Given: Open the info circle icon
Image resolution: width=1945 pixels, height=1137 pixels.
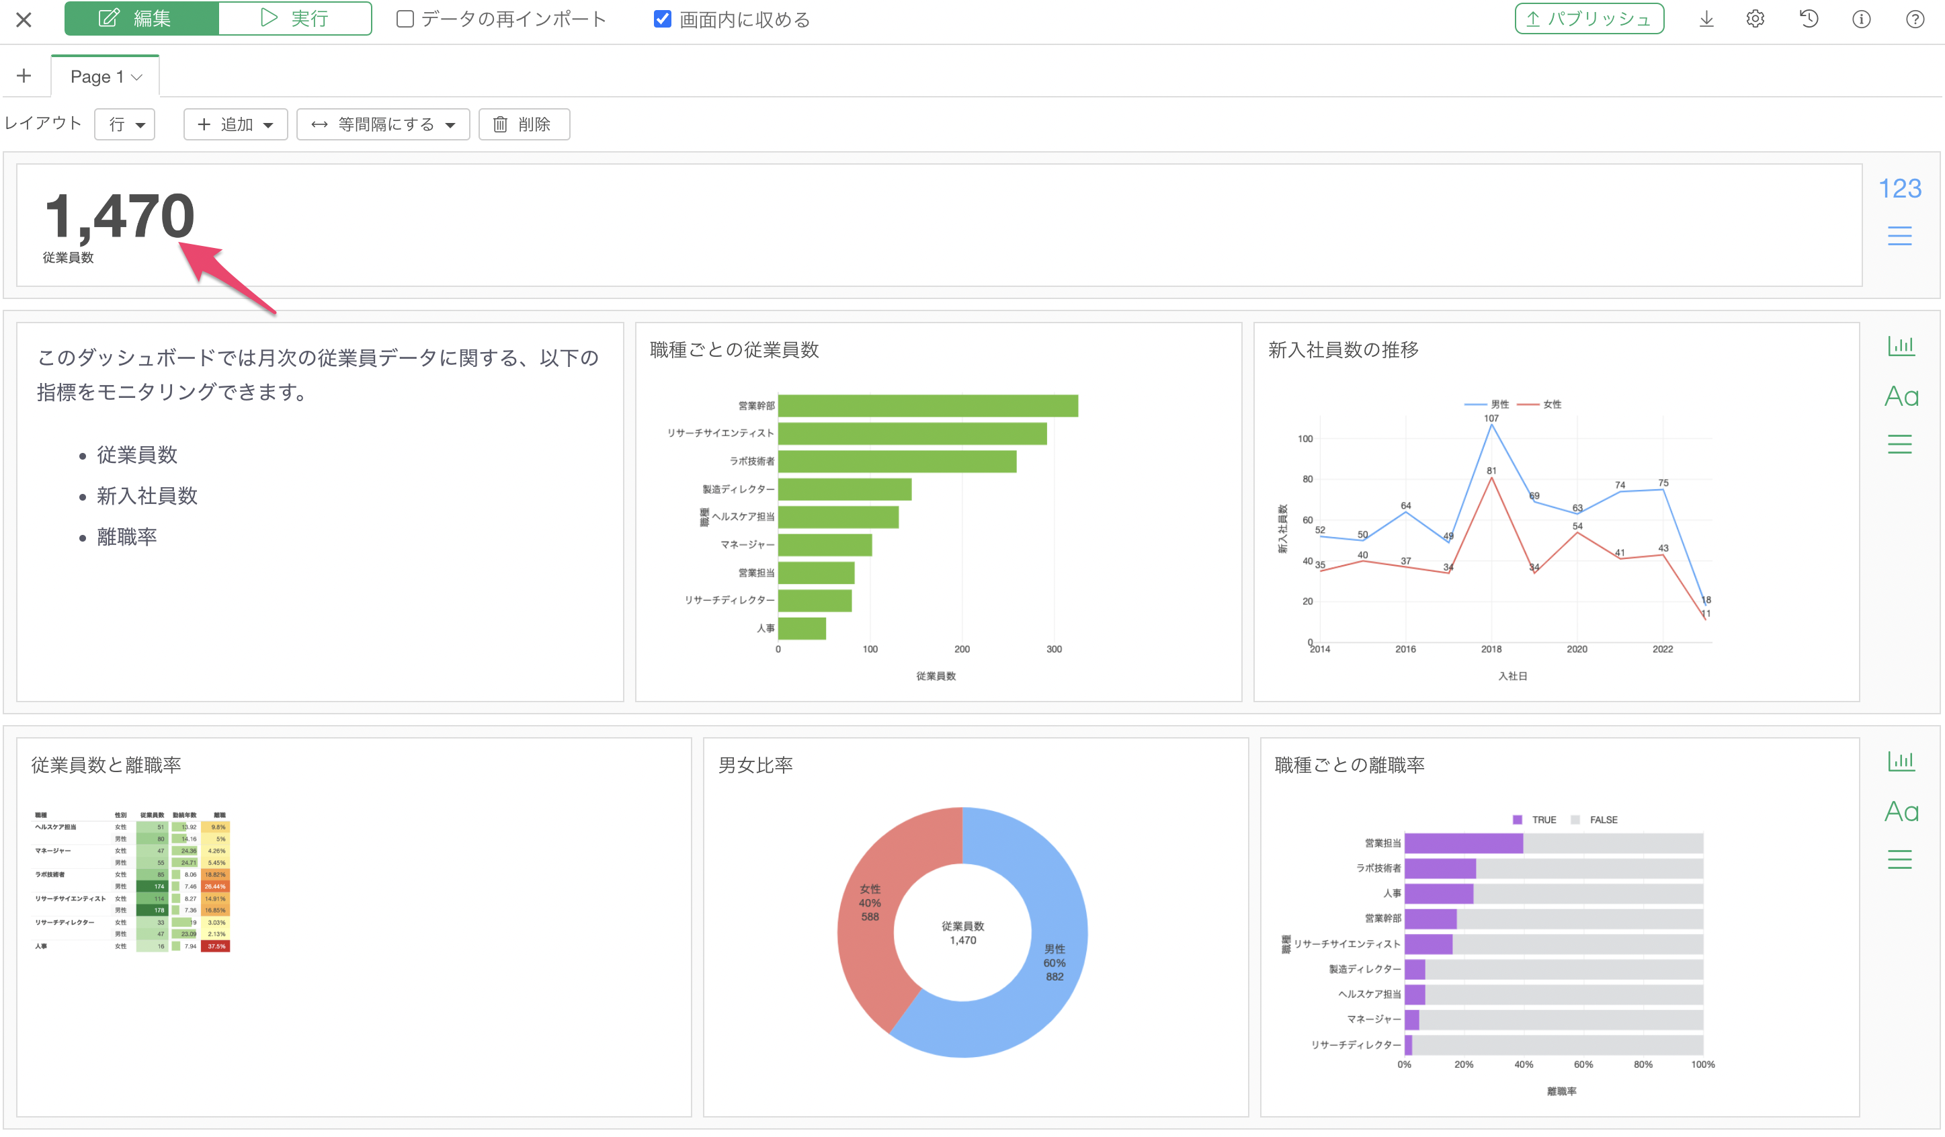Looking at the screenshot, I should tap(1861, 19).
